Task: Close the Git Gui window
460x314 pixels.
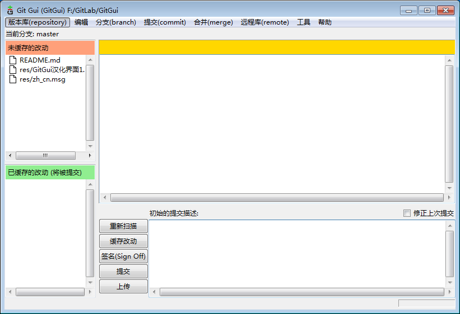Action: [445, 11]
